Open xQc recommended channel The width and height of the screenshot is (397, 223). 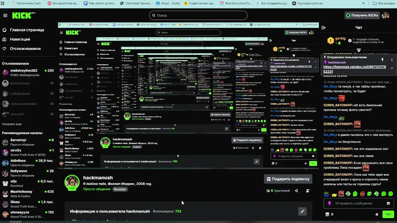(28, 183)
